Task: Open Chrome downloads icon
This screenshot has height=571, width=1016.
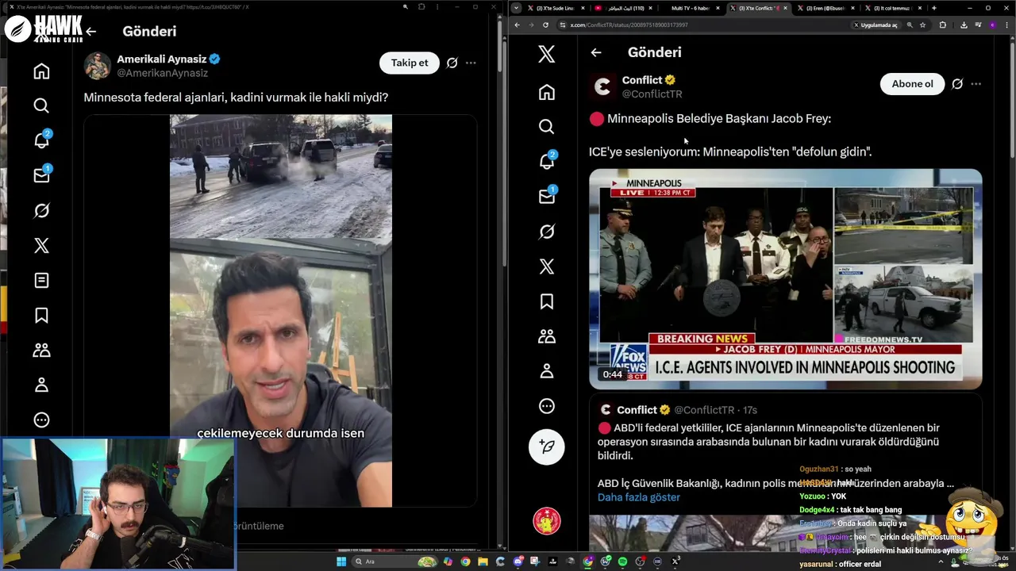Action: (963, 25)
